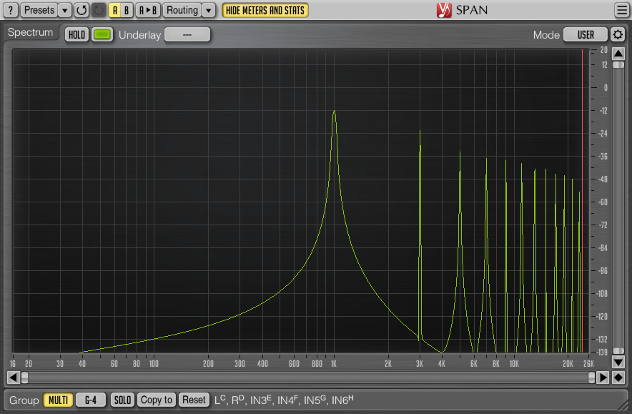Viewport: 632px width, 414px height.
Task: Expand the Presets dropdown arrow
Action: click(65, 10)
